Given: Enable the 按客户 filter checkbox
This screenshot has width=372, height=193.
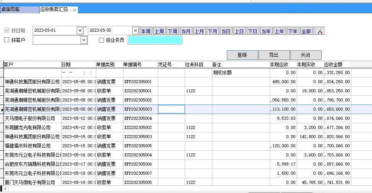Looking at the screenshot, I should click(6, 40).
